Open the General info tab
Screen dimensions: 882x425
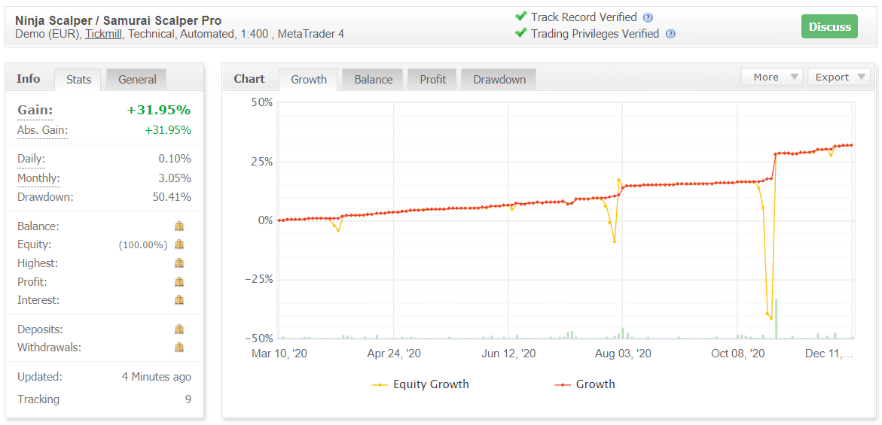tap(137, 80)
